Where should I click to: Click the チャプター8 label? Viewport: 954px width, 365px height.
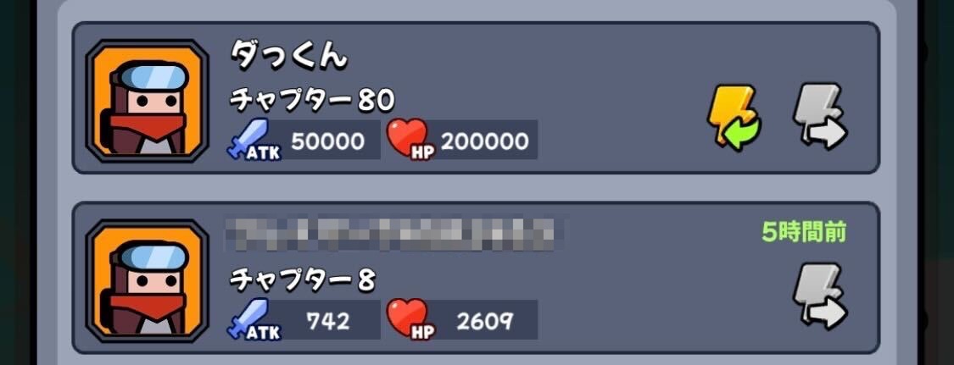coord(303,280)
